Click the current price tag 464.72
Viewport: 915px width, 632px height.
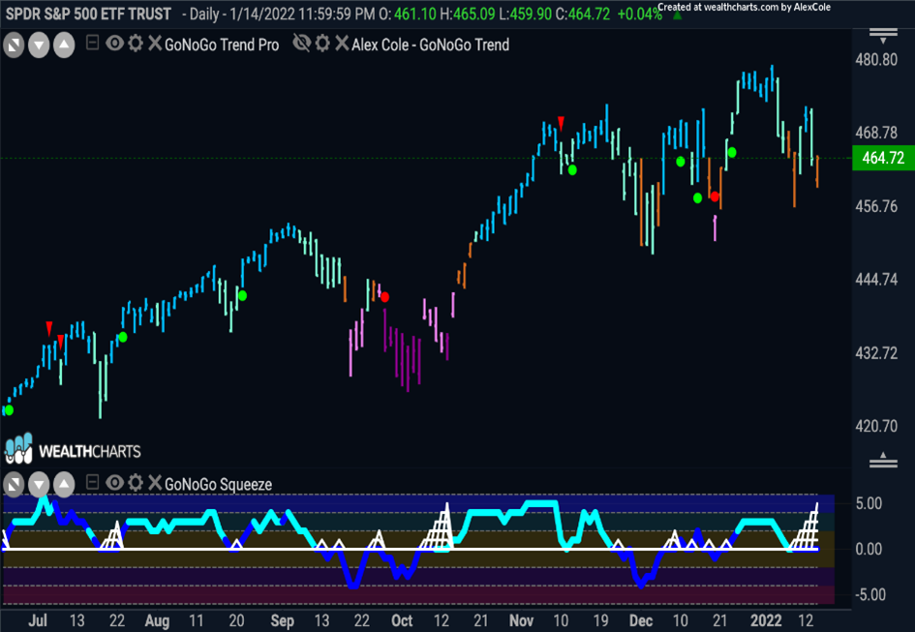[x=883, y=158]
